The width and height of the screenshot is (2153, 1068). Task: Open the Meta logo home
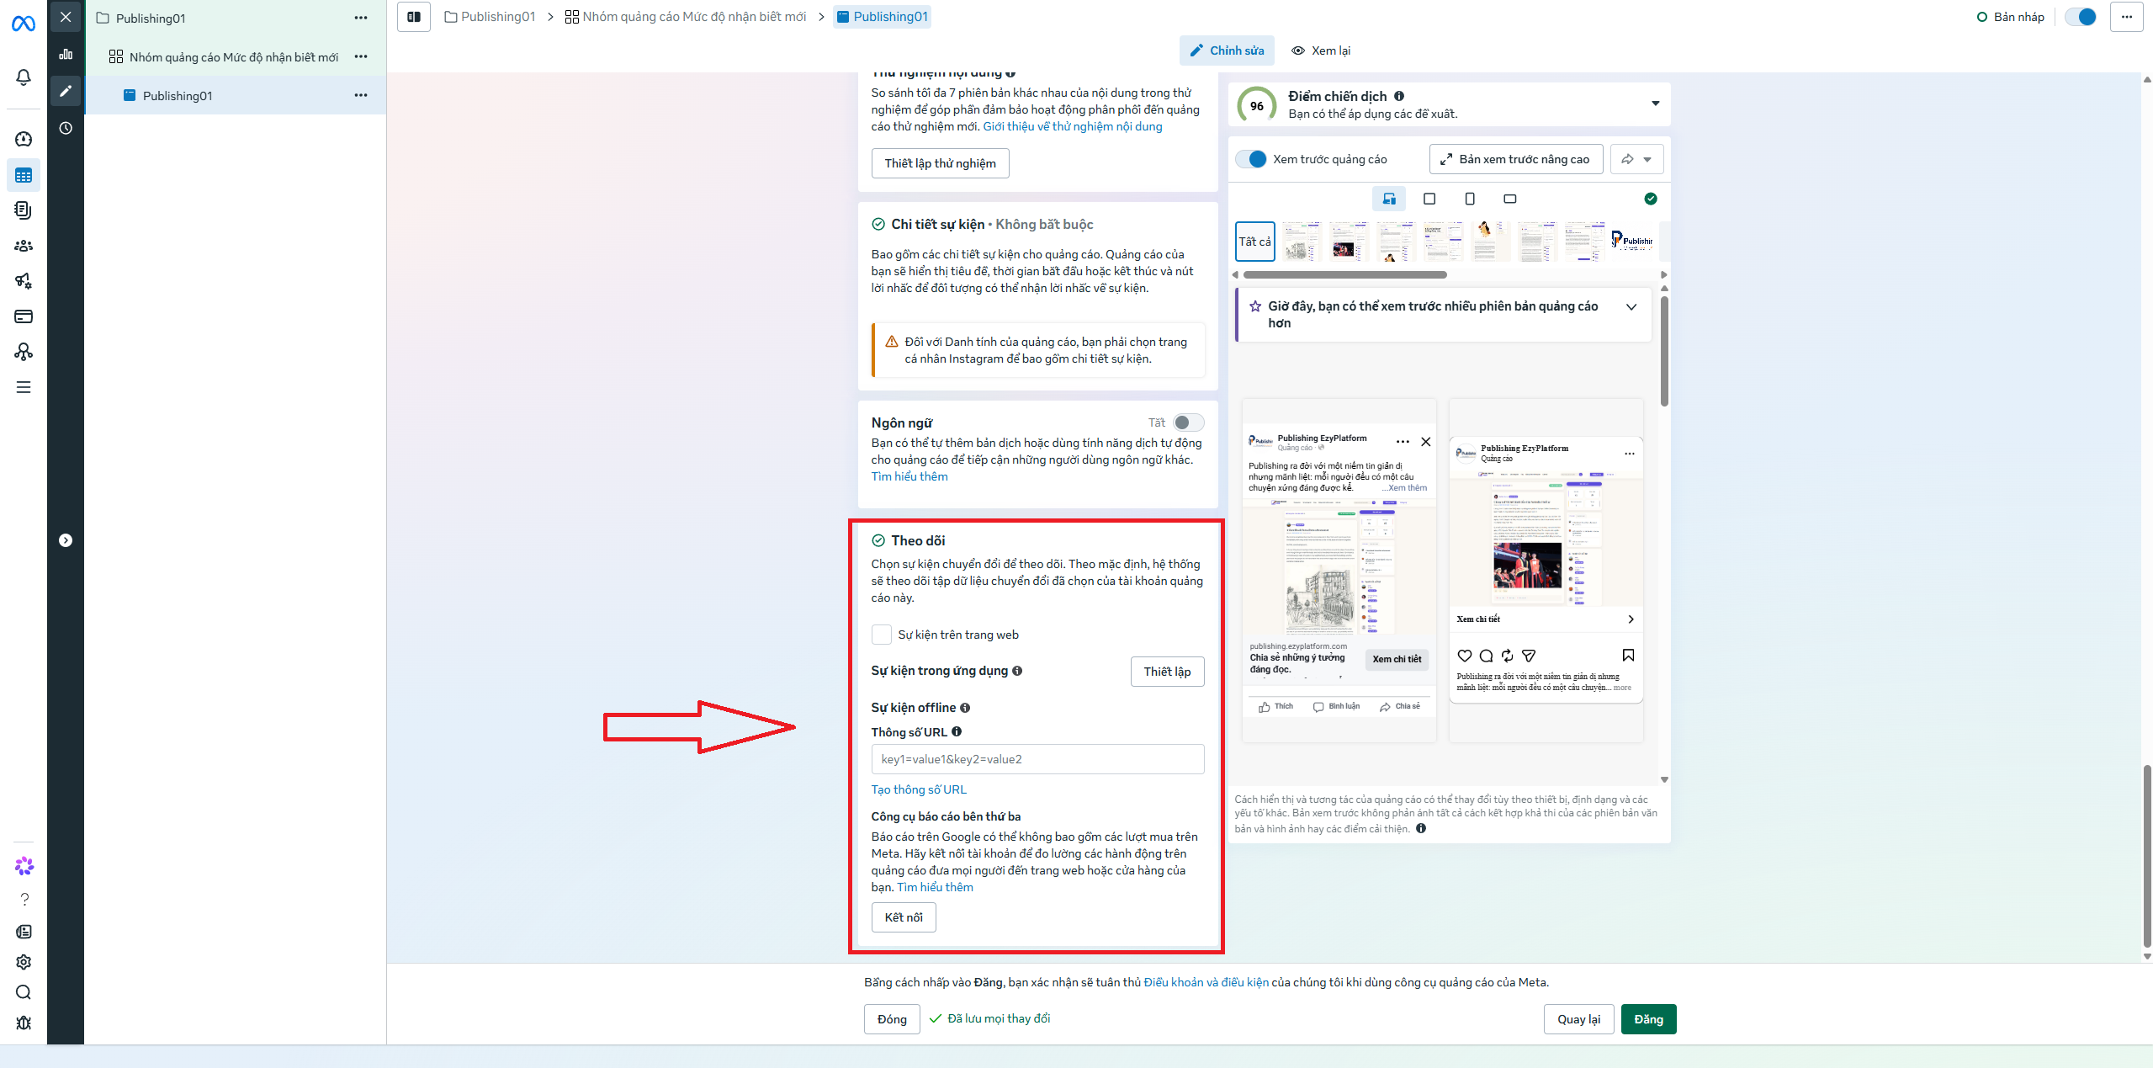coord(24,24)
